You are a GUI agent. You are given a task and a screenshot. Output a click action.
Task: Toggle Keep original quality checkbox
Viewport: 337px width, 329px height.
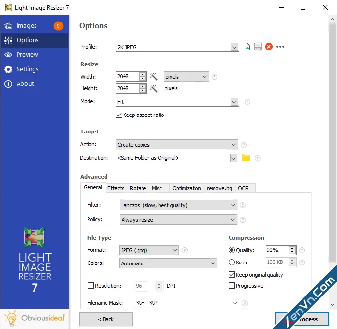[x=231, y=274]
